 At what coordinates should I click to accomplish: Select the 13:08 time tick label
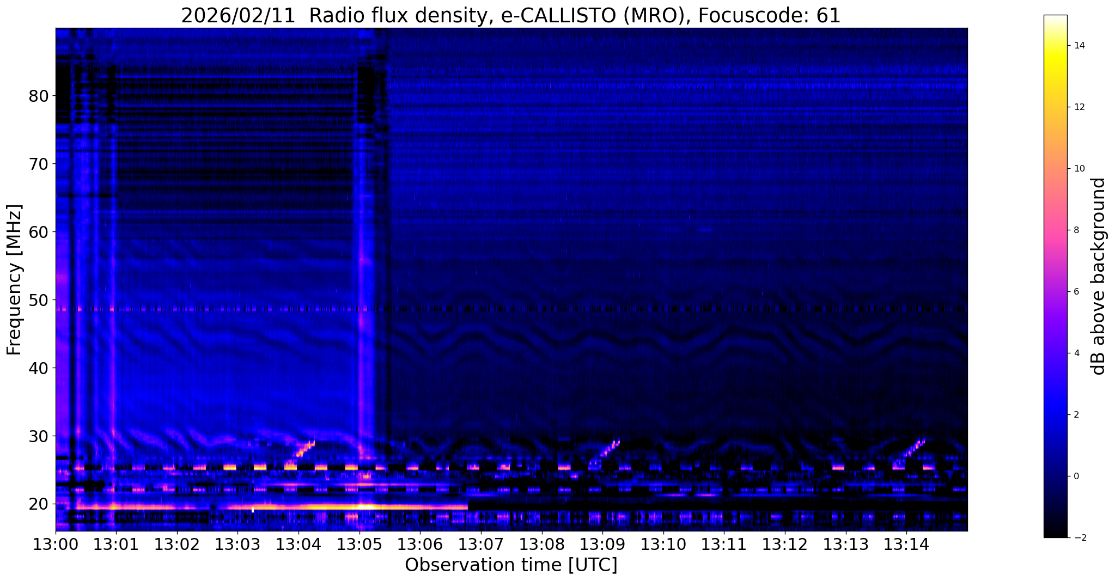click(x=541, y=545)
